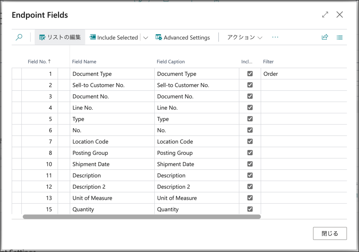This screenshot has height=252, width=359.
Task: Uncheck Include for Unit of Measure
Action: coord(250,198)
